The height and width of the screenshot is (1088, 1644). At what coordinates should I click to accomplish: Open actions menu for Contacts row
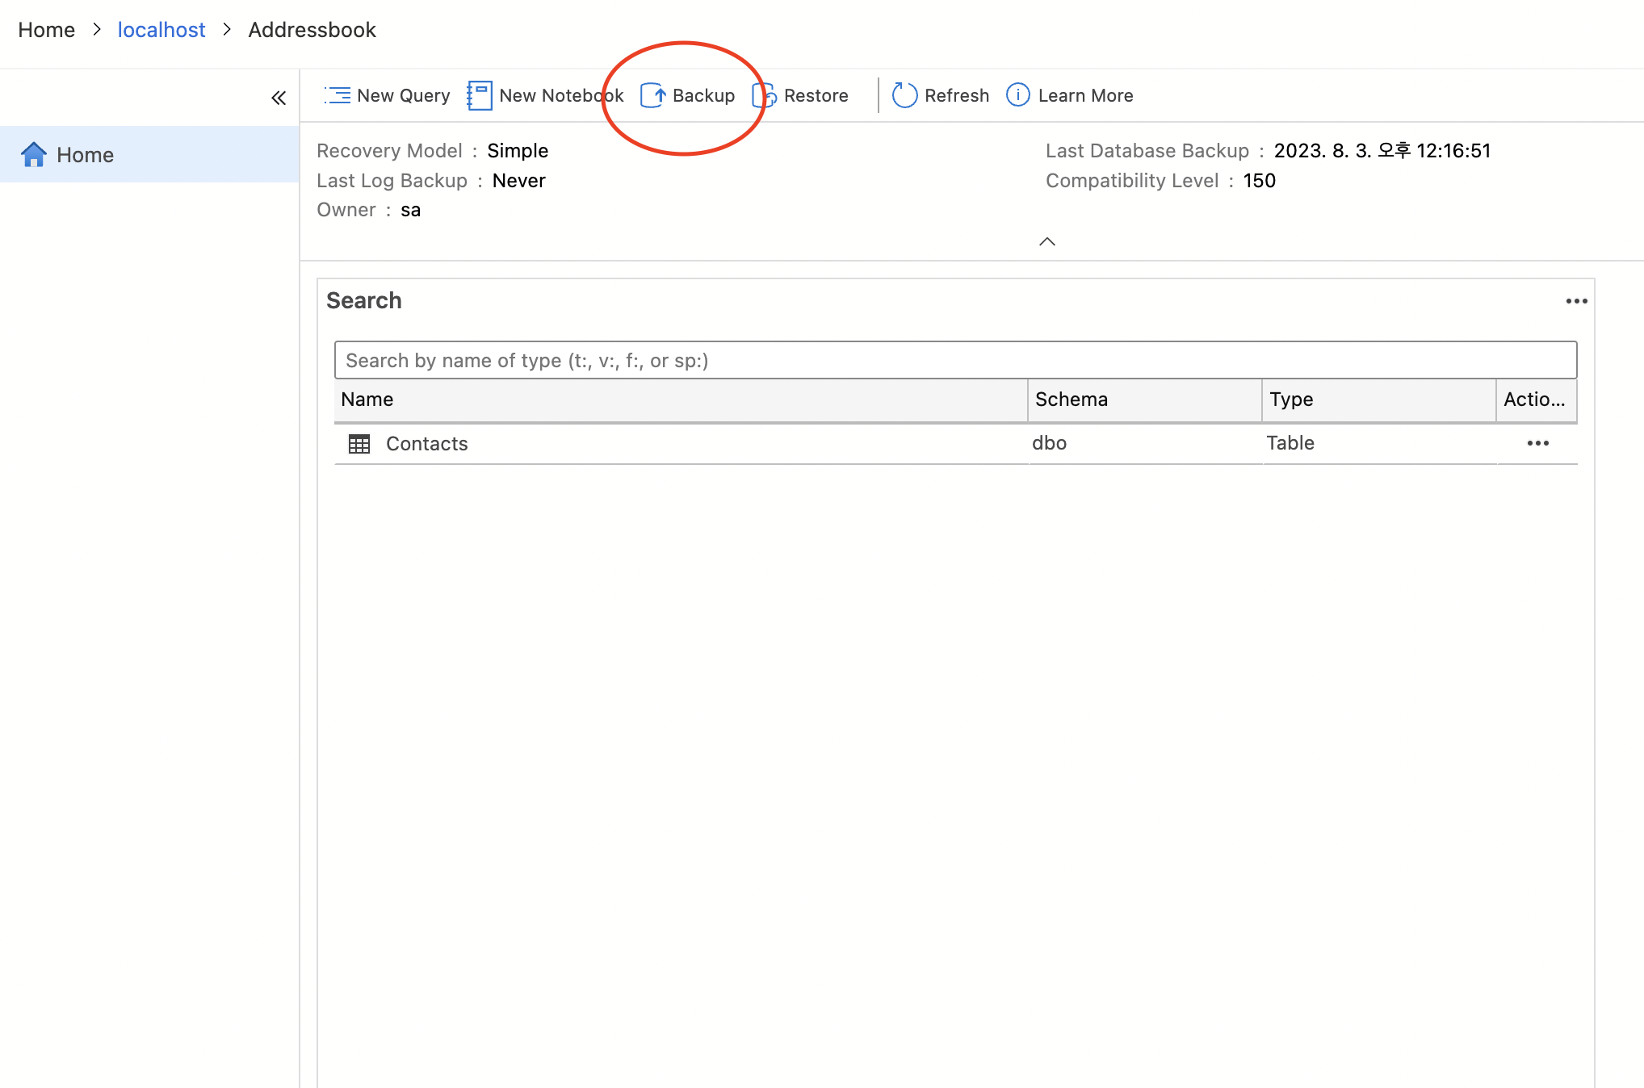coord(1537,443)
